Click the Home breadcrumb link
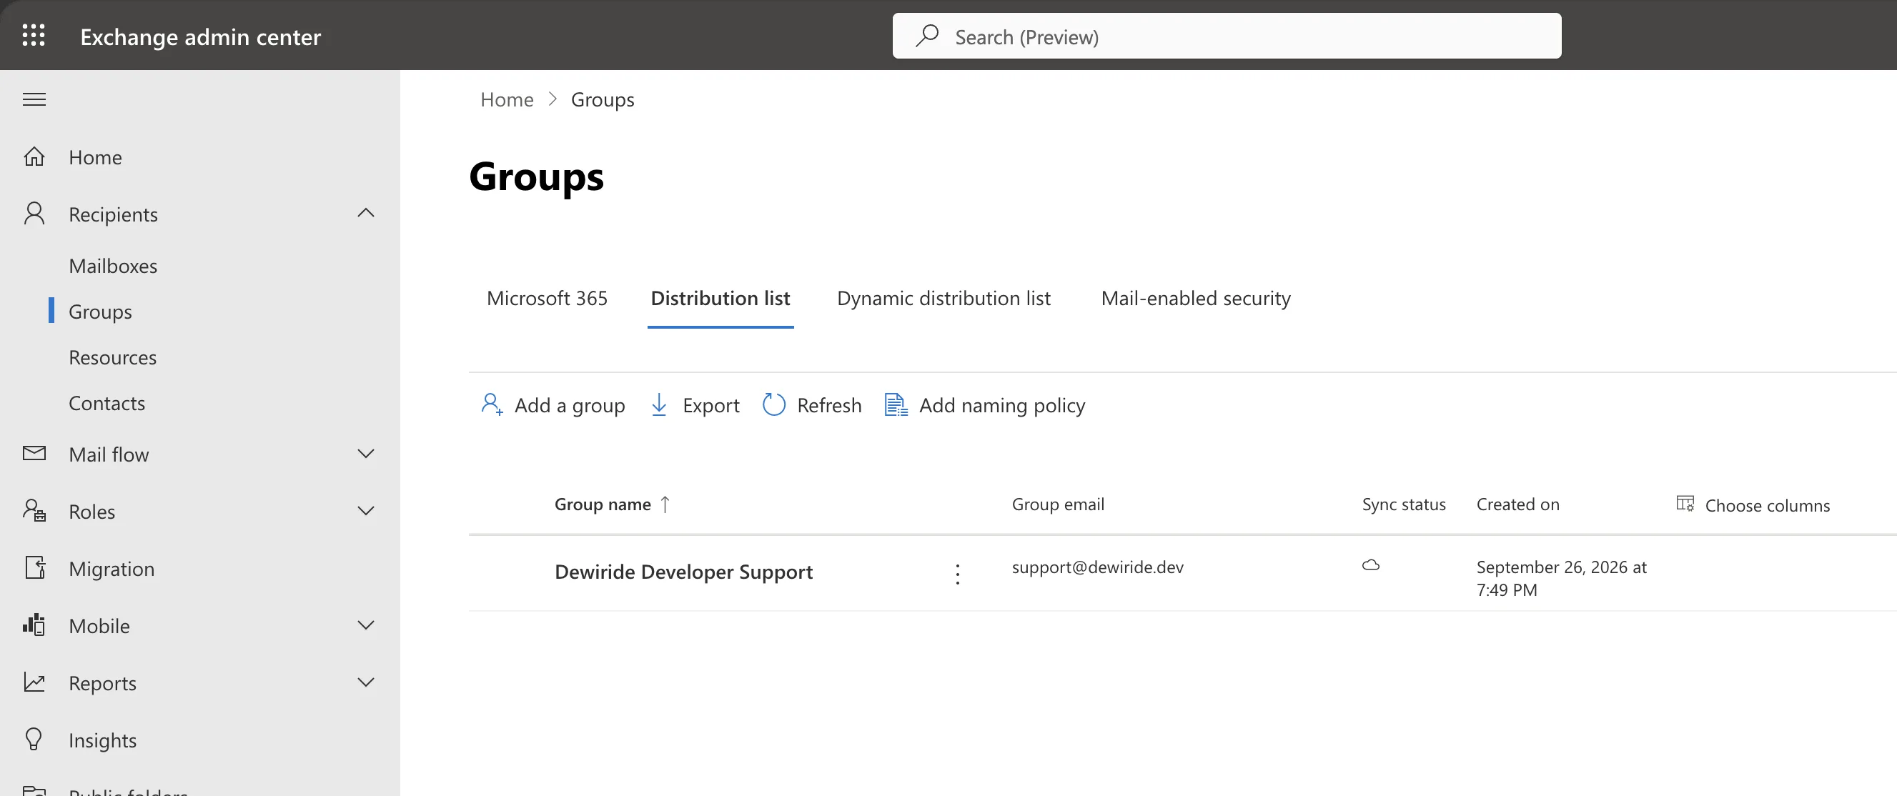Image resolution: width=1897 pixels, height=796 pixels. pyautogui.click(x=507, y=99)
